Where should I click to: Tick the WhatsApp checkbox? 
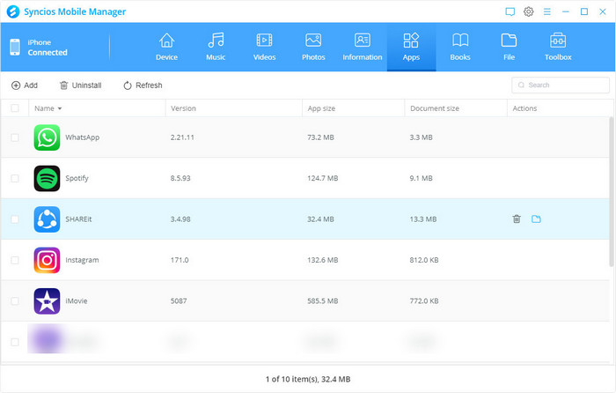[x=14, y=137]
